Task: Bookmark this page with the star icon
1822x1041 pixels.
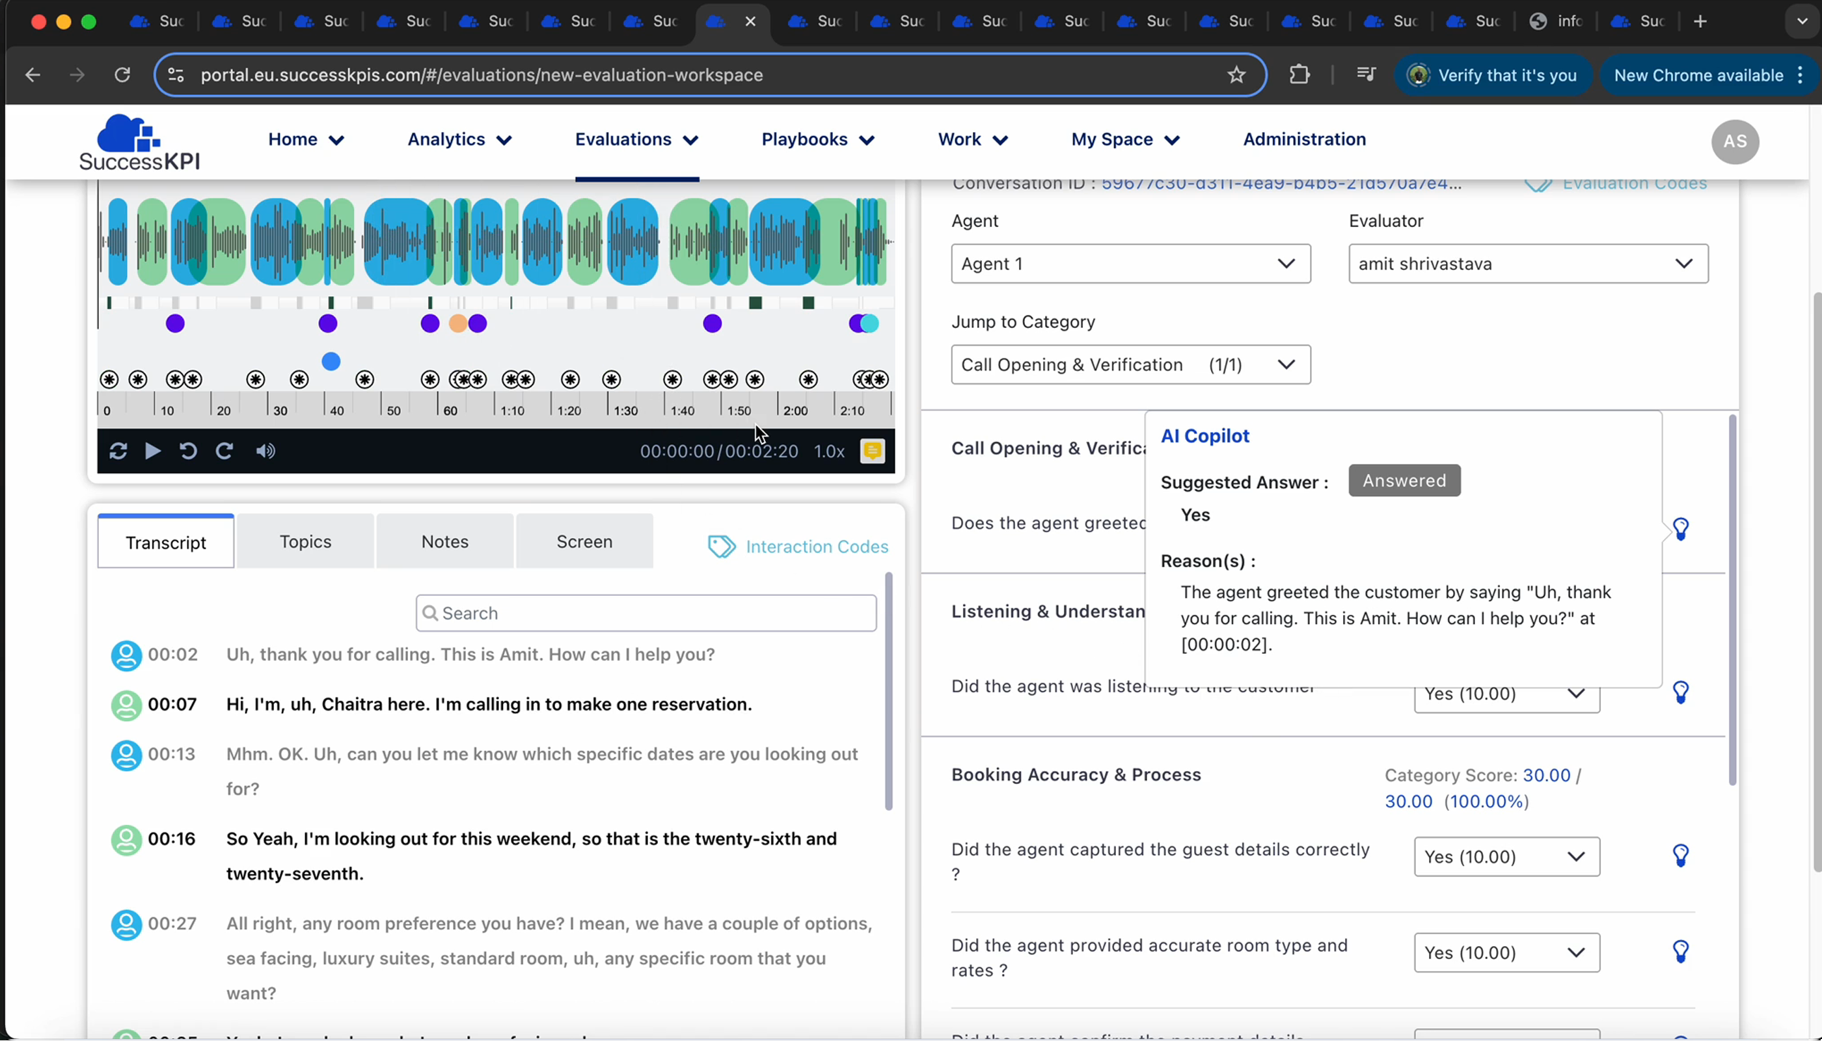Action: tap(1236, 74)
